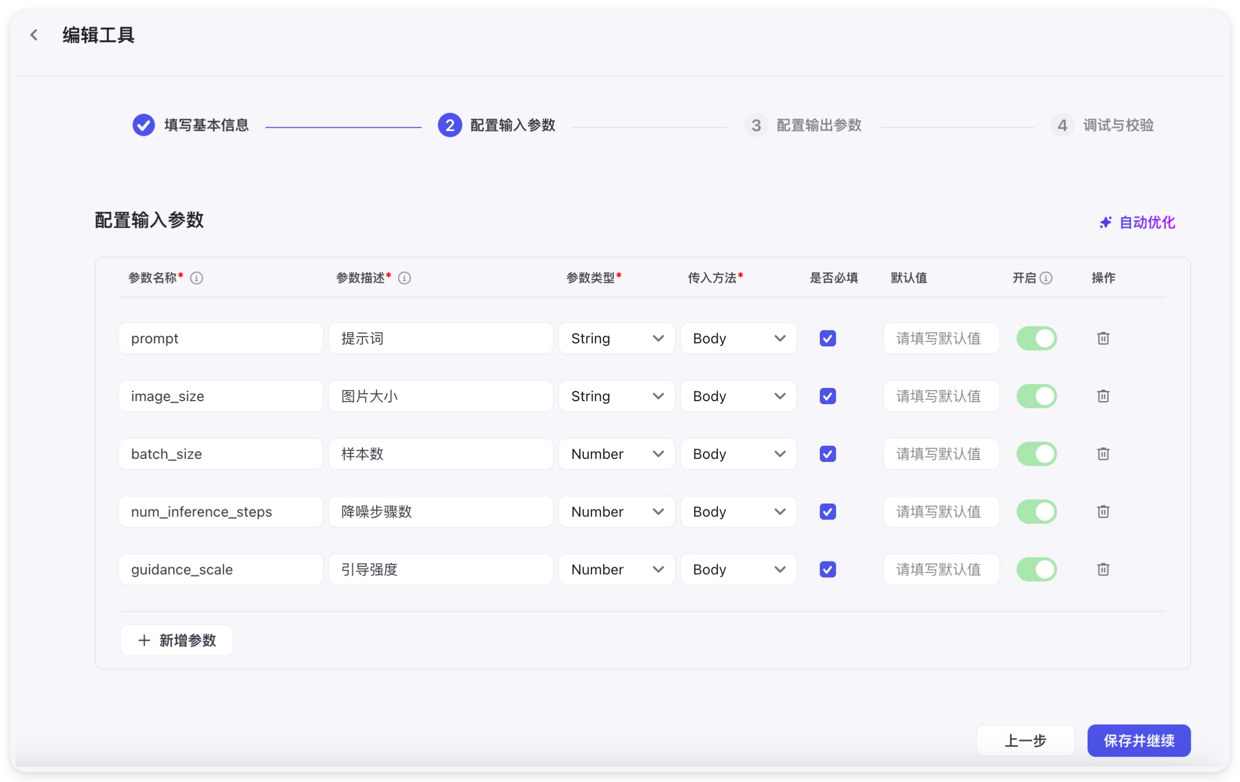Click info icon beside 参数描述 header
The width and height of the screenshot is (1240, 782).
[x=404, y=278]
